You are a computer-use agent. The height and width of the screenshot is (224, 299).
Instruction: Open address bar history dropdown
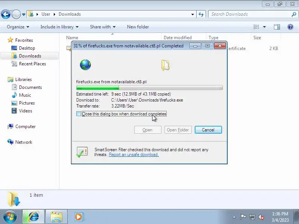192,14
